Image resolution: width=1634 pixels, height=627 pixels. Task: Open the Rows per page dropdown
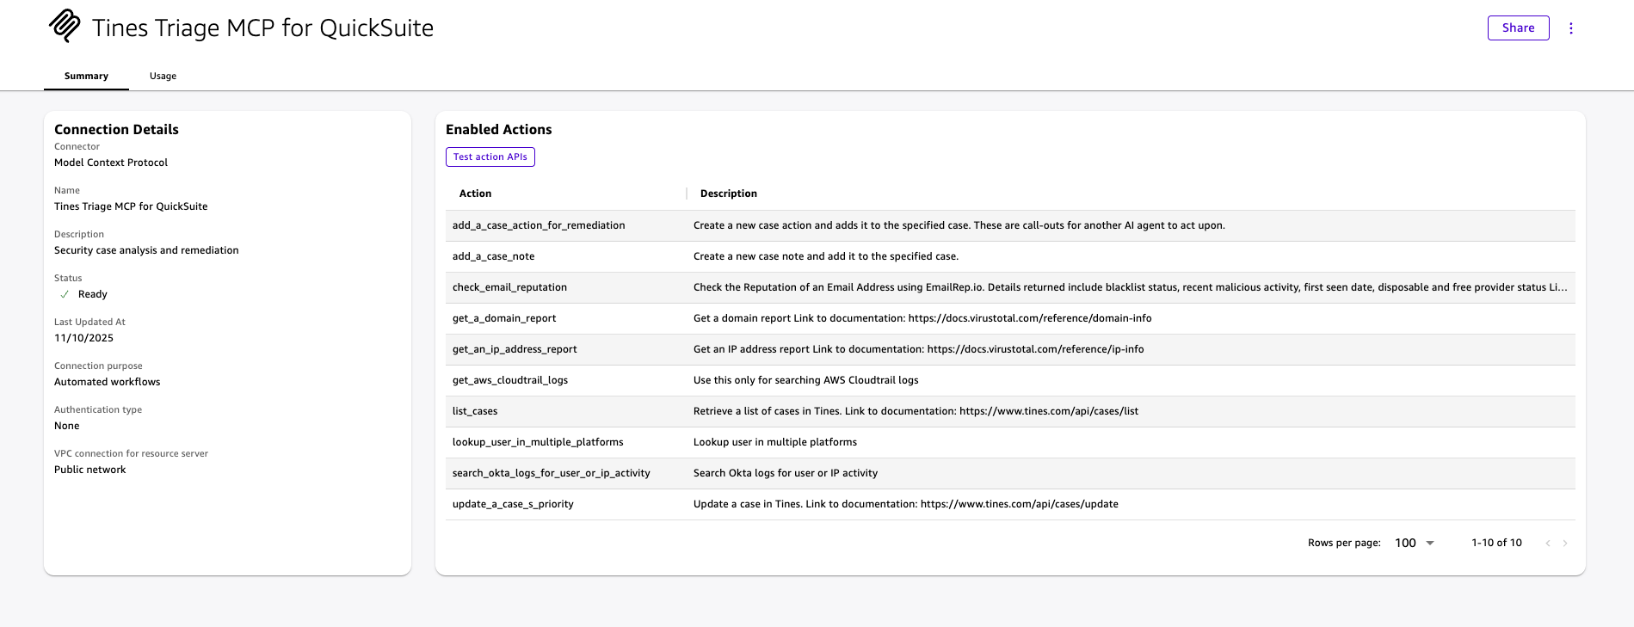coord(1415,543)
